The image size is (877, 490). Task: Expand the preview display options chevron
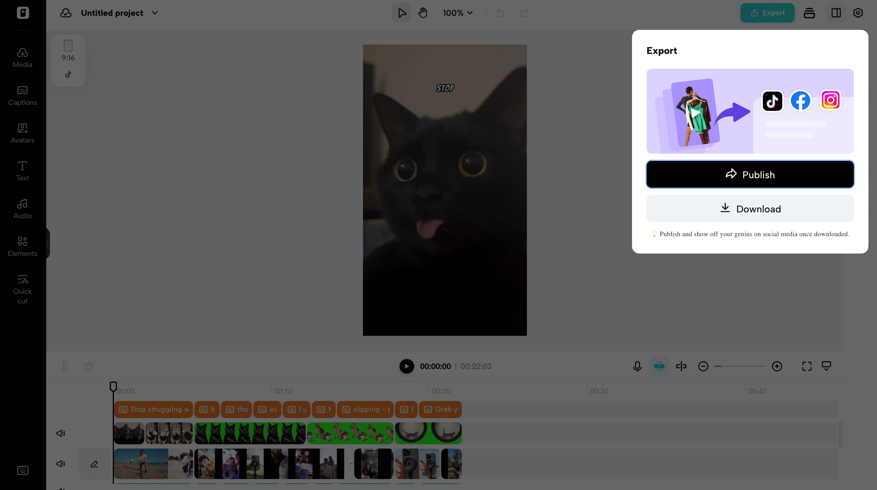(x=827, y=366)
